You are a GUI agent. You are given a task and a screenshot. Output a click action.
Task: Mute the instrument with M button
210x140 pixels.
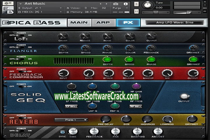pyautogui.click(x=136, y=12)
